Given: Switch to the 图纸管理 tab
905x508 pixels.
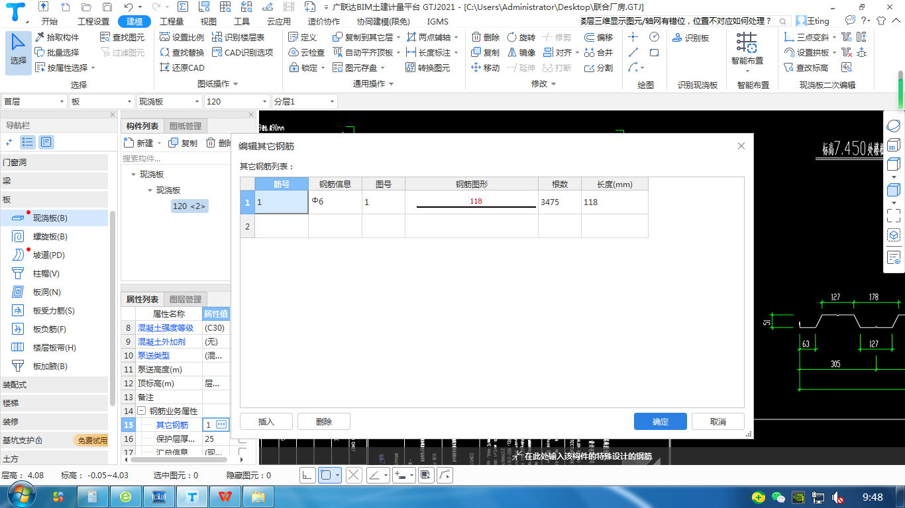Looking at the screenshot, I should (186, 126).
